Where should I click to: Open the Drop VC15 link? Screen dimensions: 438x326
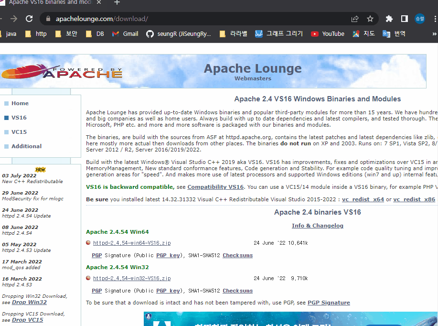coord(27,320)
